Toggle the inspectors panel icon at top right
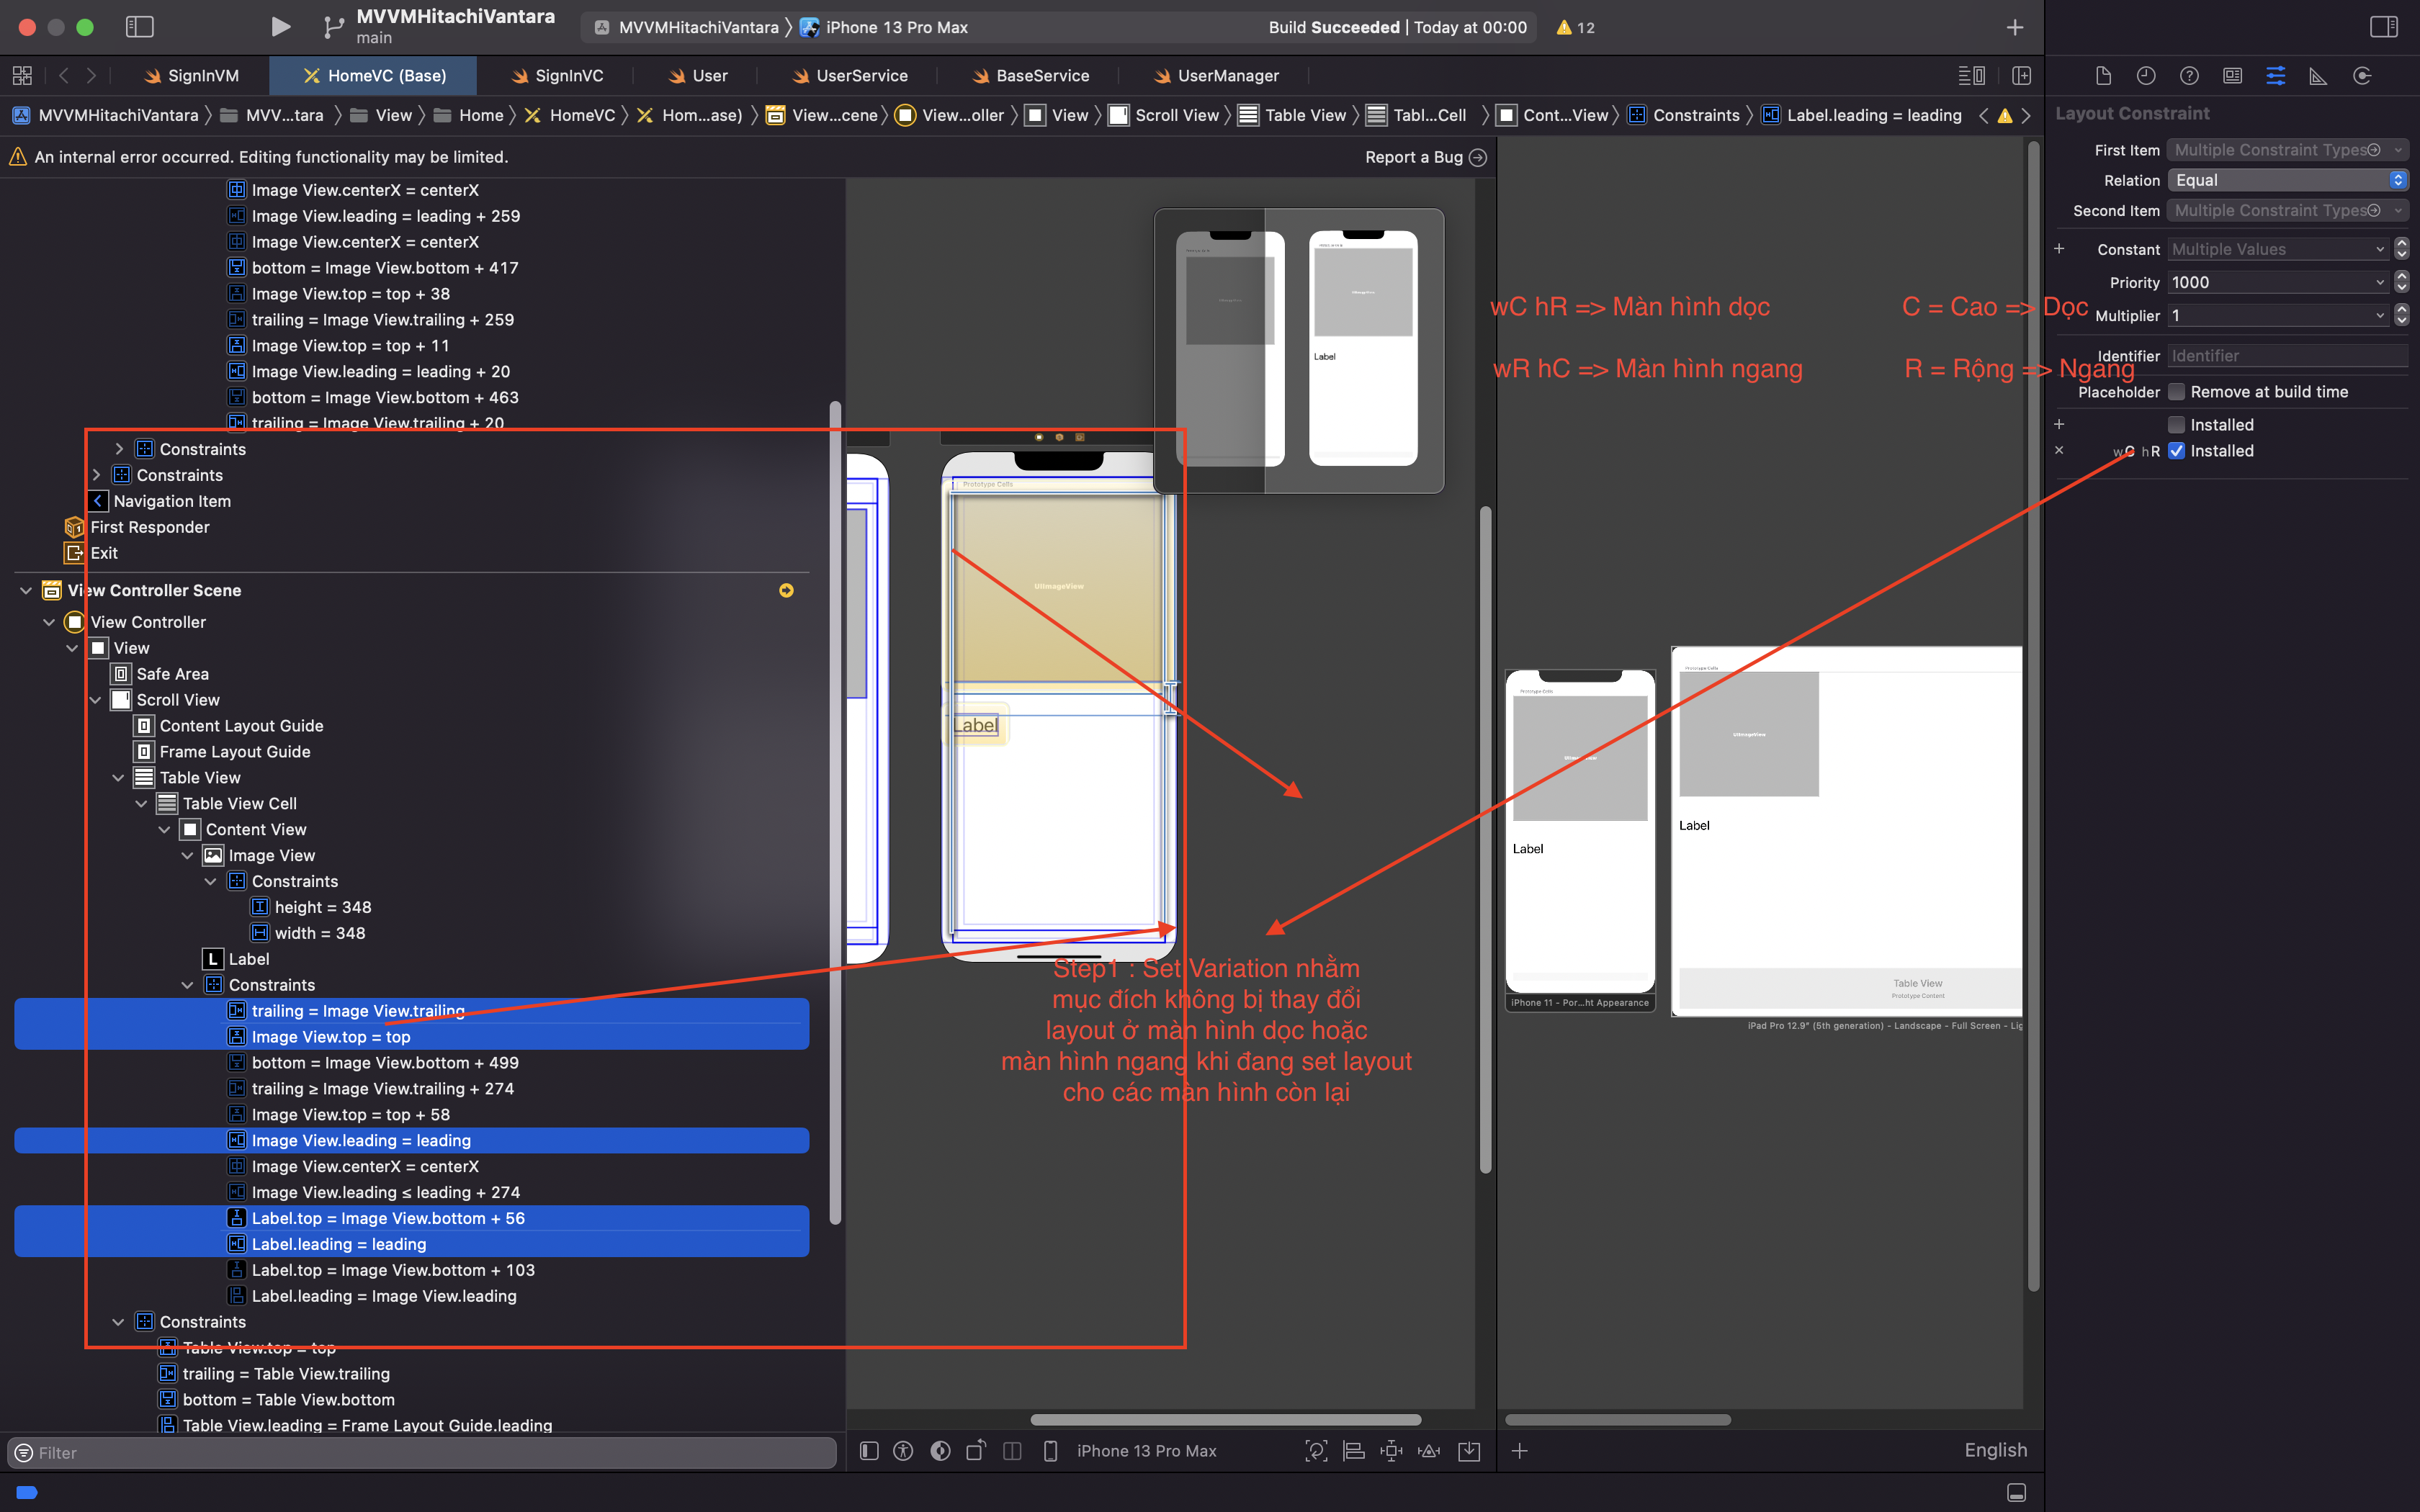Viewport: 2420px width, 1512px height. [x=2383, y=27]
